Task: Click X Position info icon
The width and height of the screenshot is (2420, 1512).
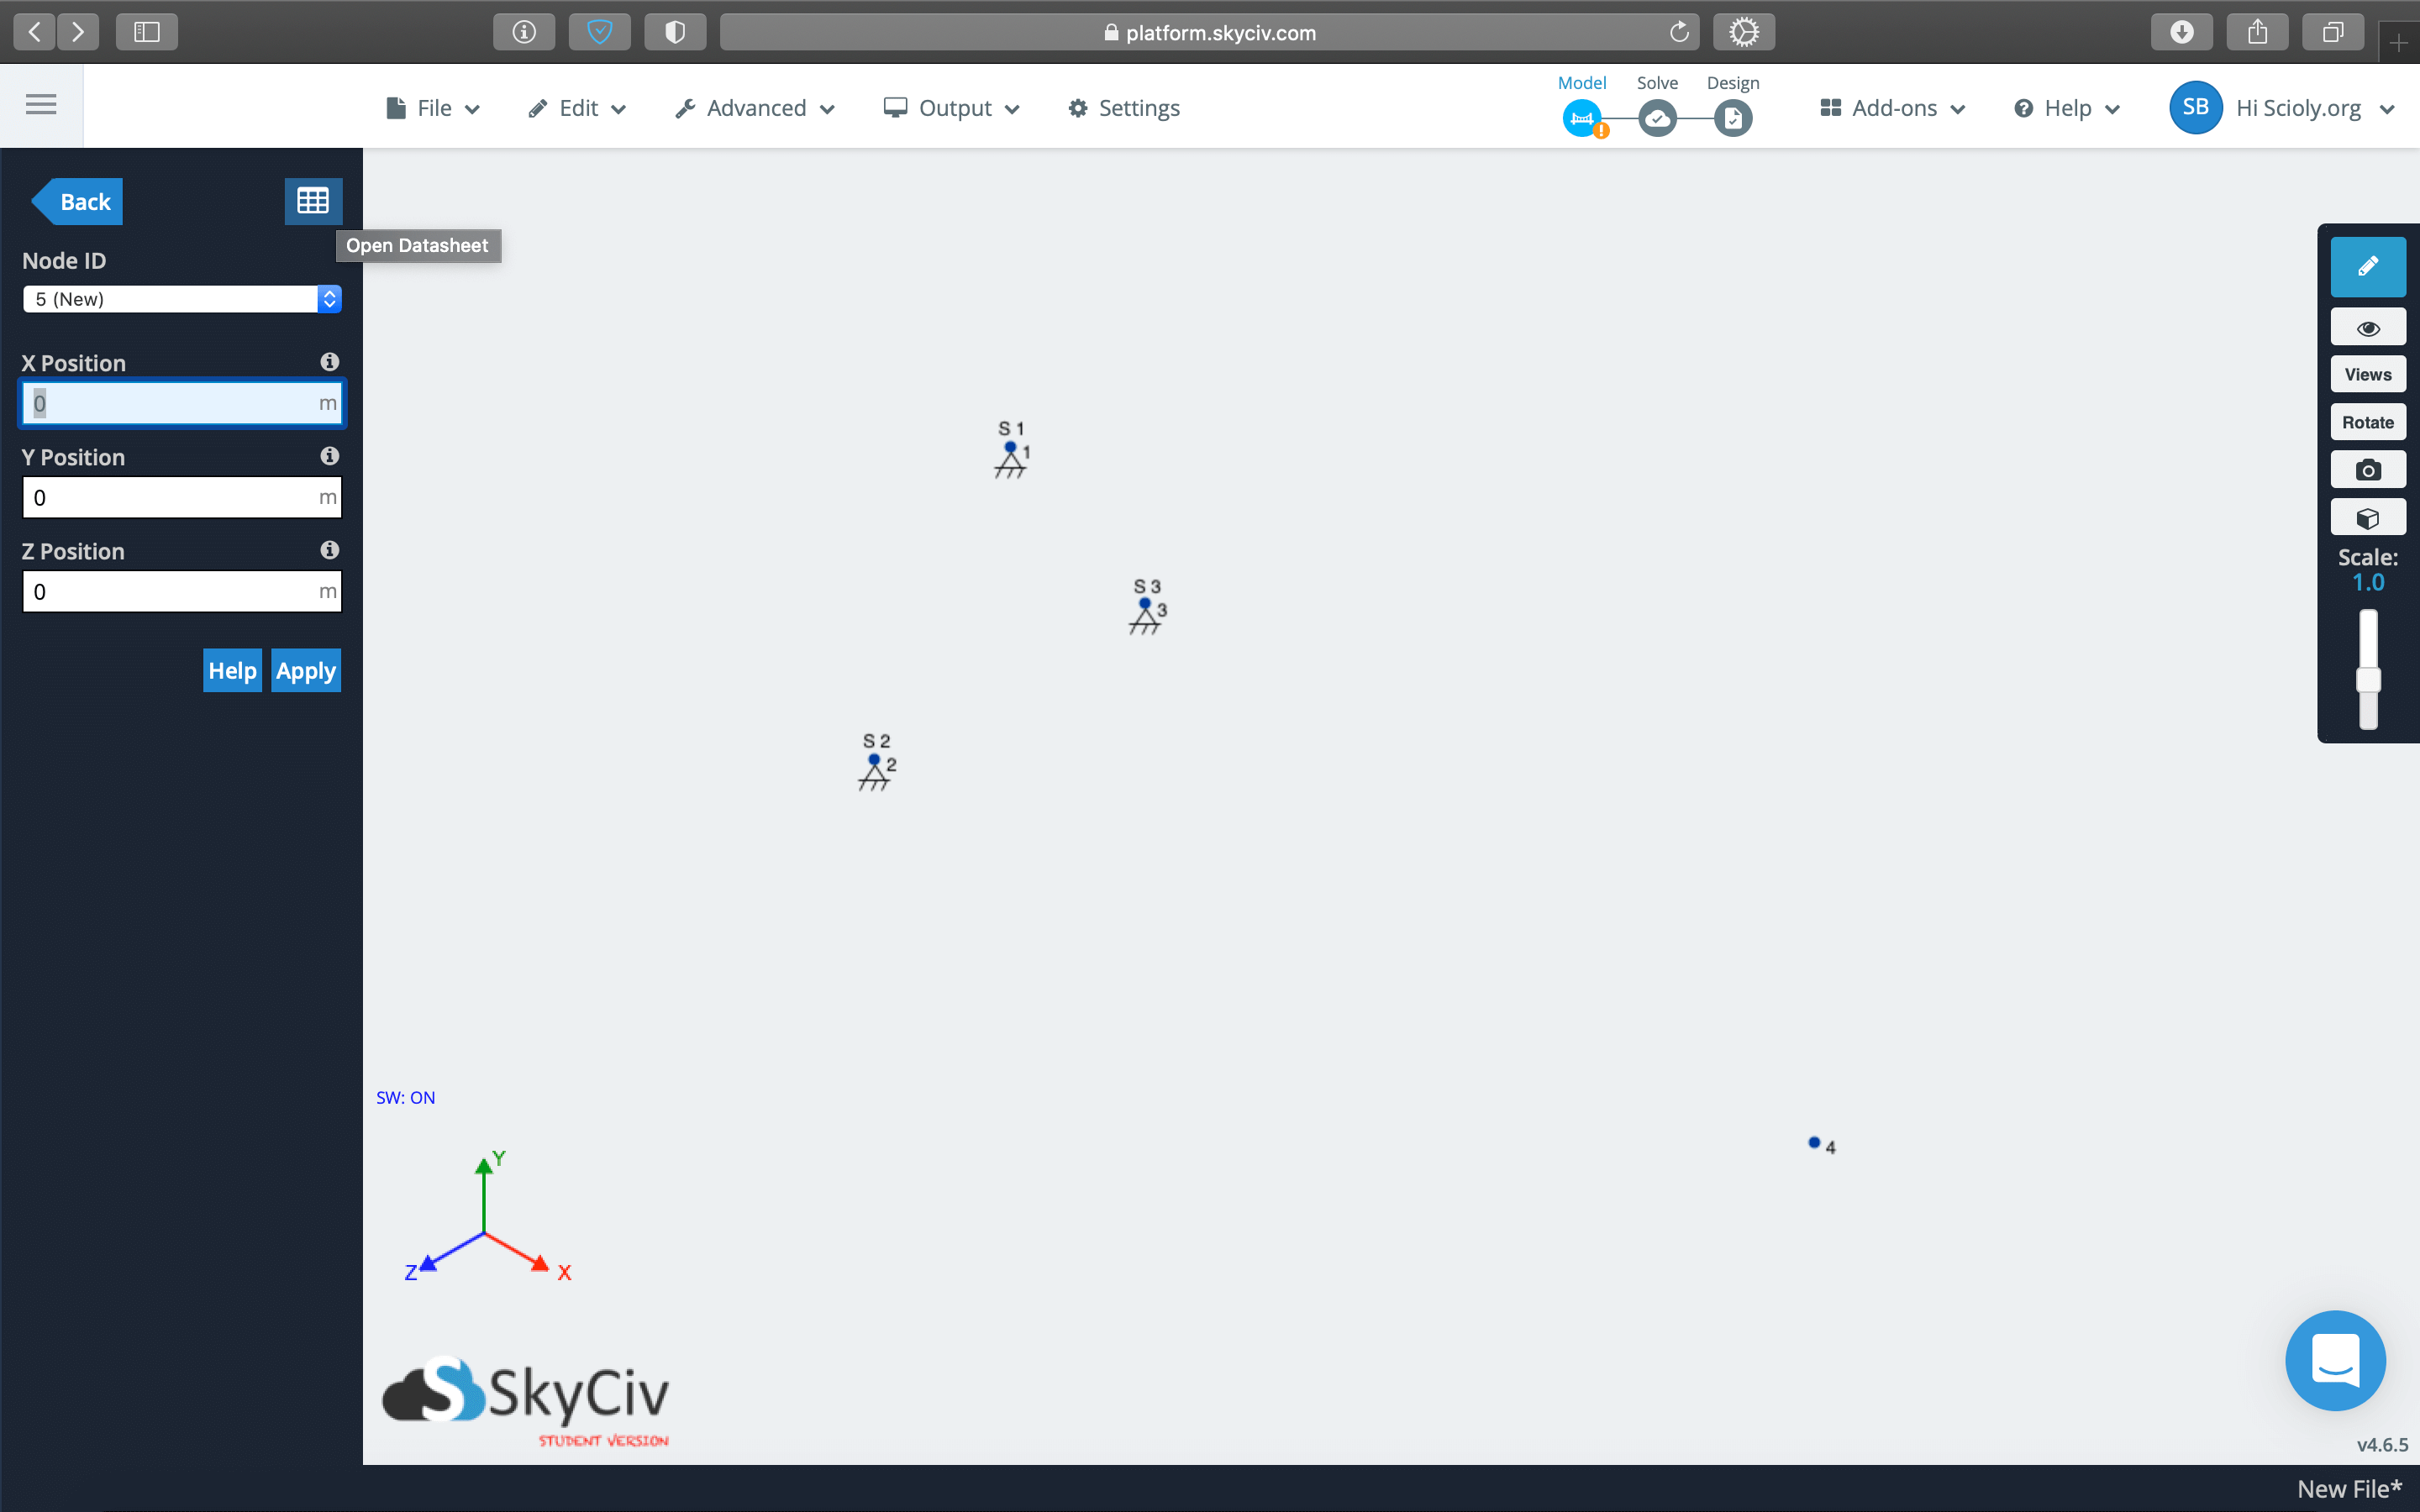Action: [329, 362]
